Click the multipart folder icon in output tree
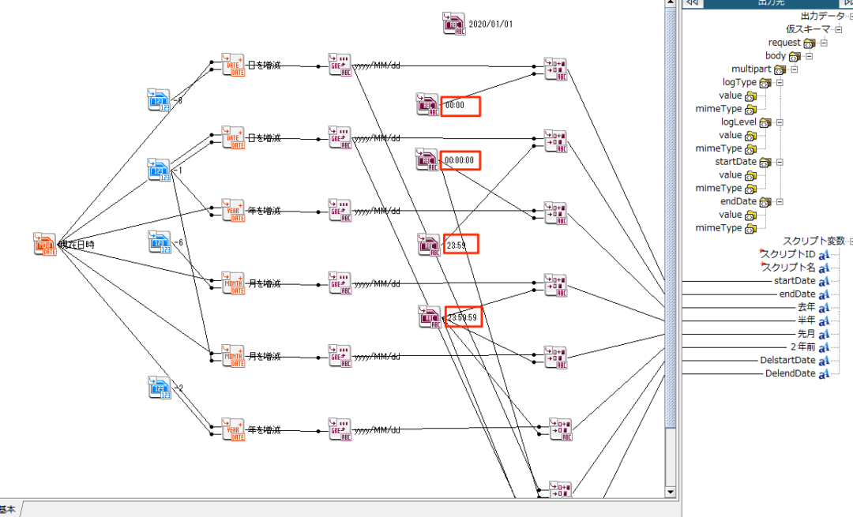This screenshot has width=853, height=517. (779, 69)
